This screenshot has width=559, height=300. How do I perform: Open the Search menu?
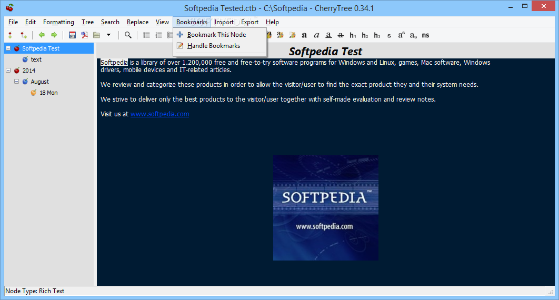click(110, 22)
